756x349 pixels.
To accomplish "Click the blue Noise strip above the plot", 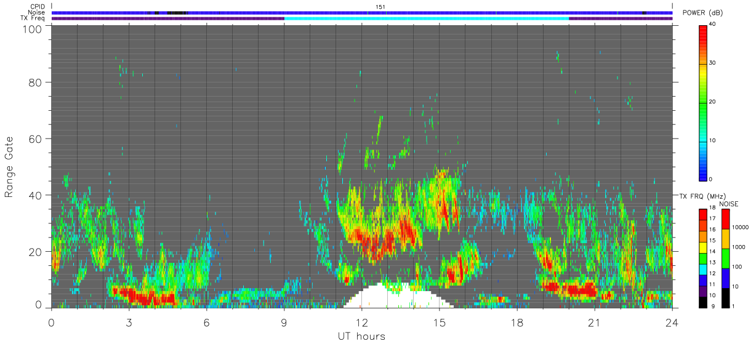I will (x=362, y=12).
